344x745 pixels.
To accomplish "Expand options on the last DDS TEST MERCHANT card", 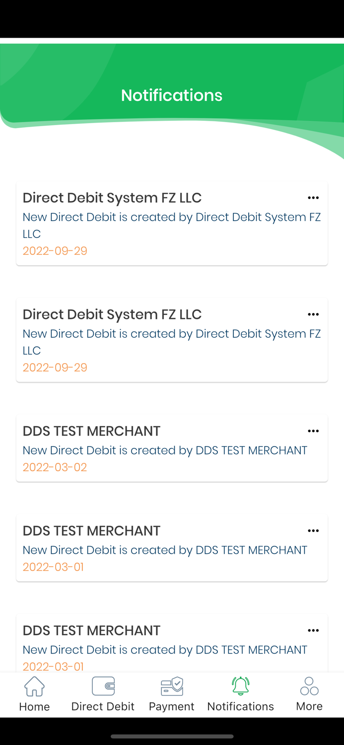I will point(313,630).
